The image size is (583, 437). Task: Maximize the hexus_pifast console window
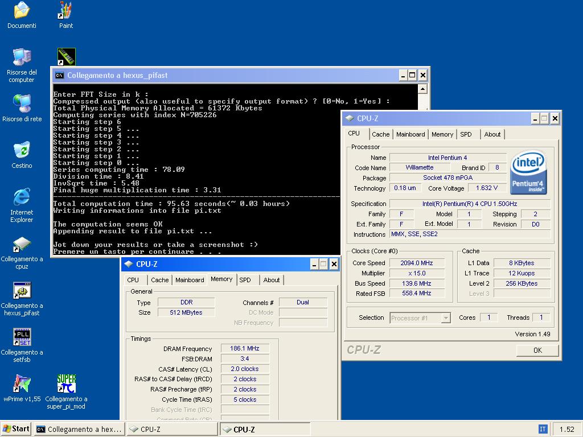412,76
